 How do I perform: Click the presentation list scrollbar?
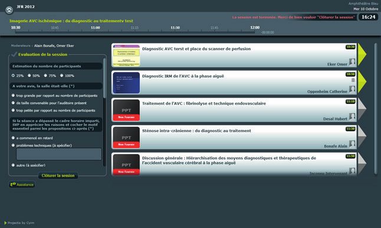(x=376, y=109)
